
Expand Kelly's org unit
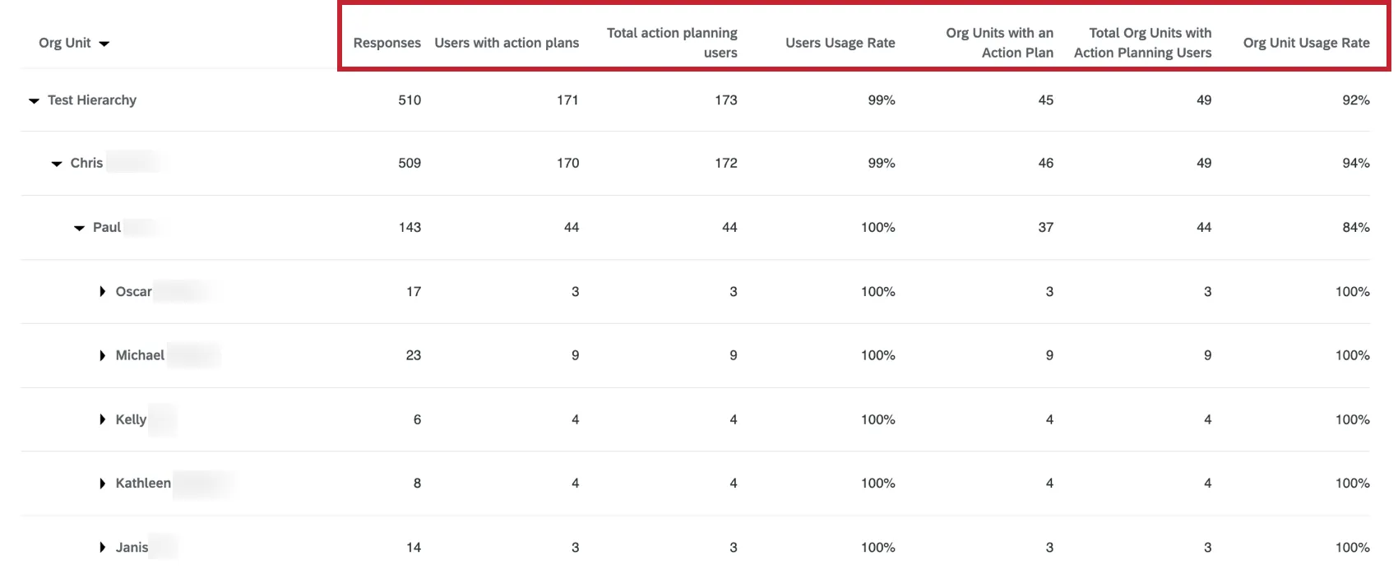coord(102,419)
